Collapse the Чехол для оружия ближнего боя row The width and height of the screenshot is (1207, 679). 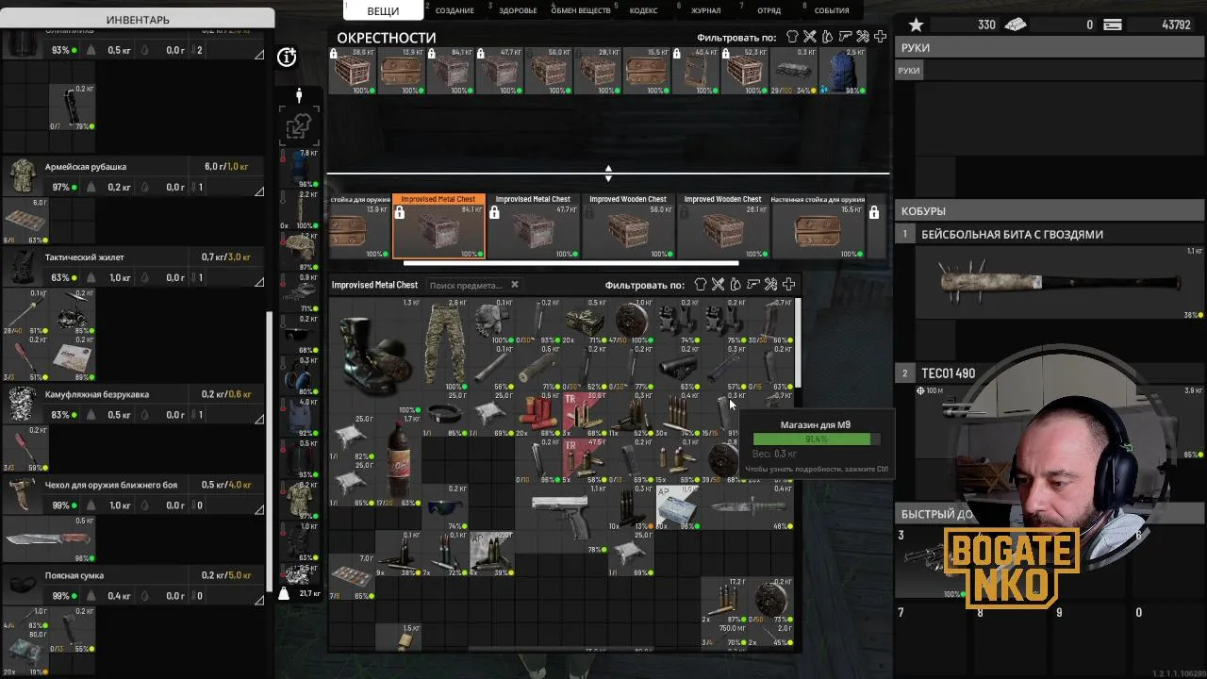tap(259, 508)
